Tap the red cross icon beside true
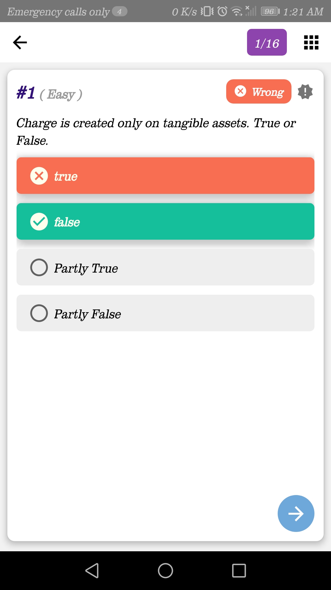Screen dimensions: 331x590 pyautogui.click(x=39, y=176)
